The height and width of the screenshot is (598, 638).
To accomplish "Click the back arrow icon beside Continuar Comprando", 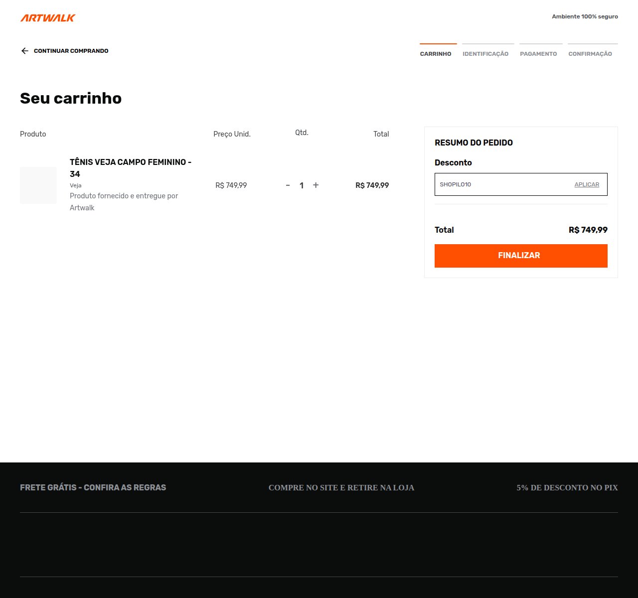I will (x=25, y=51).
